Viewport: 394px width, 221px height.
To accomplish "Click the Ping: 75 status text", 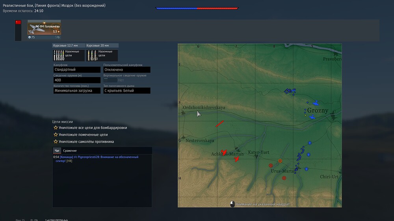I will click(x=20, y=220).
